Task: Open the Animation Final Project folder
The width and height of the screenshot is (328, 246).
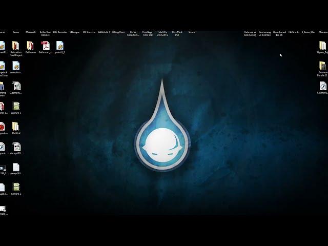Action: [x=16, y=46]
